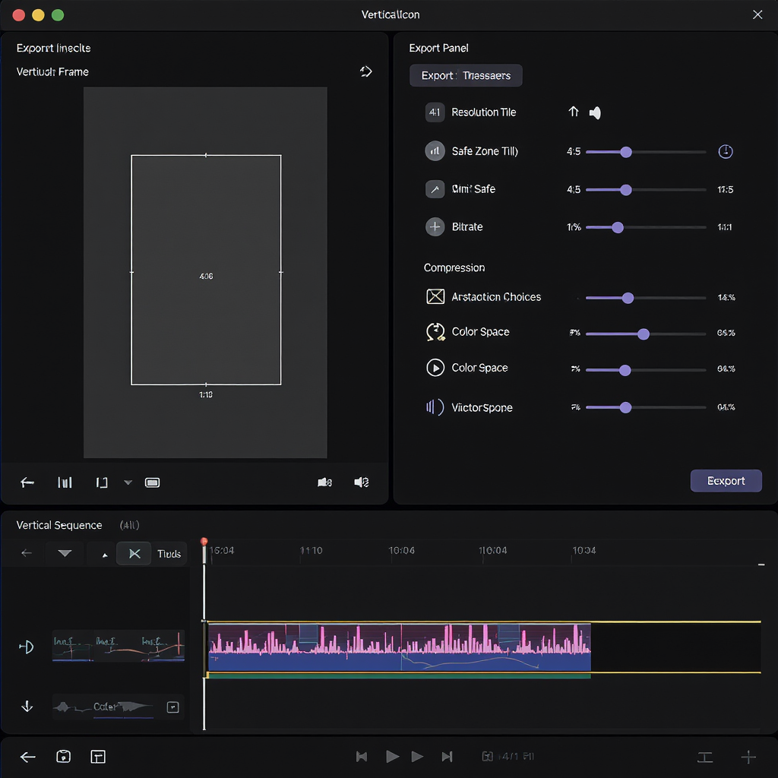Click the small up triangle in the sequence toolbar
This screenshot has height=778, width=778.
pyautogui.click(x=105, y=555)
